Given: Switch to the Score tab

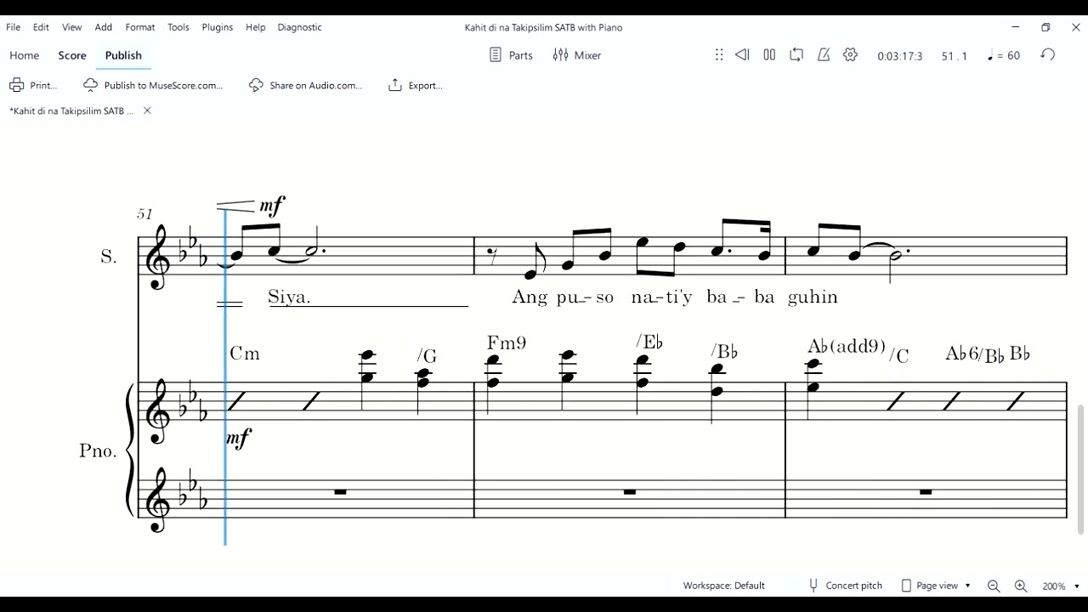Looking at the screenshot, I should [72, 55].
